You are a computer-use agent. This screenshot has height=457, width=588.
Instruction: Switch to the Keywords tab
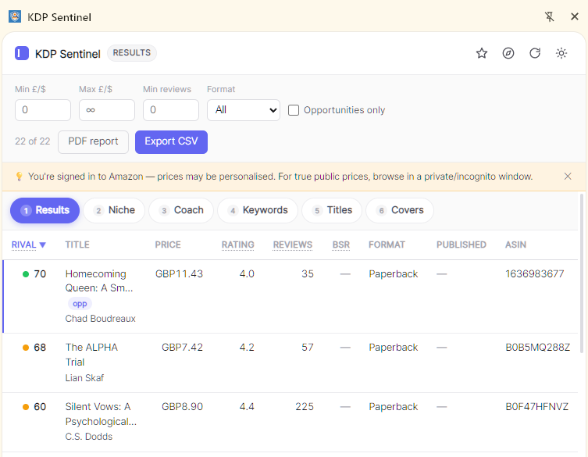click(x=258, y=210)
